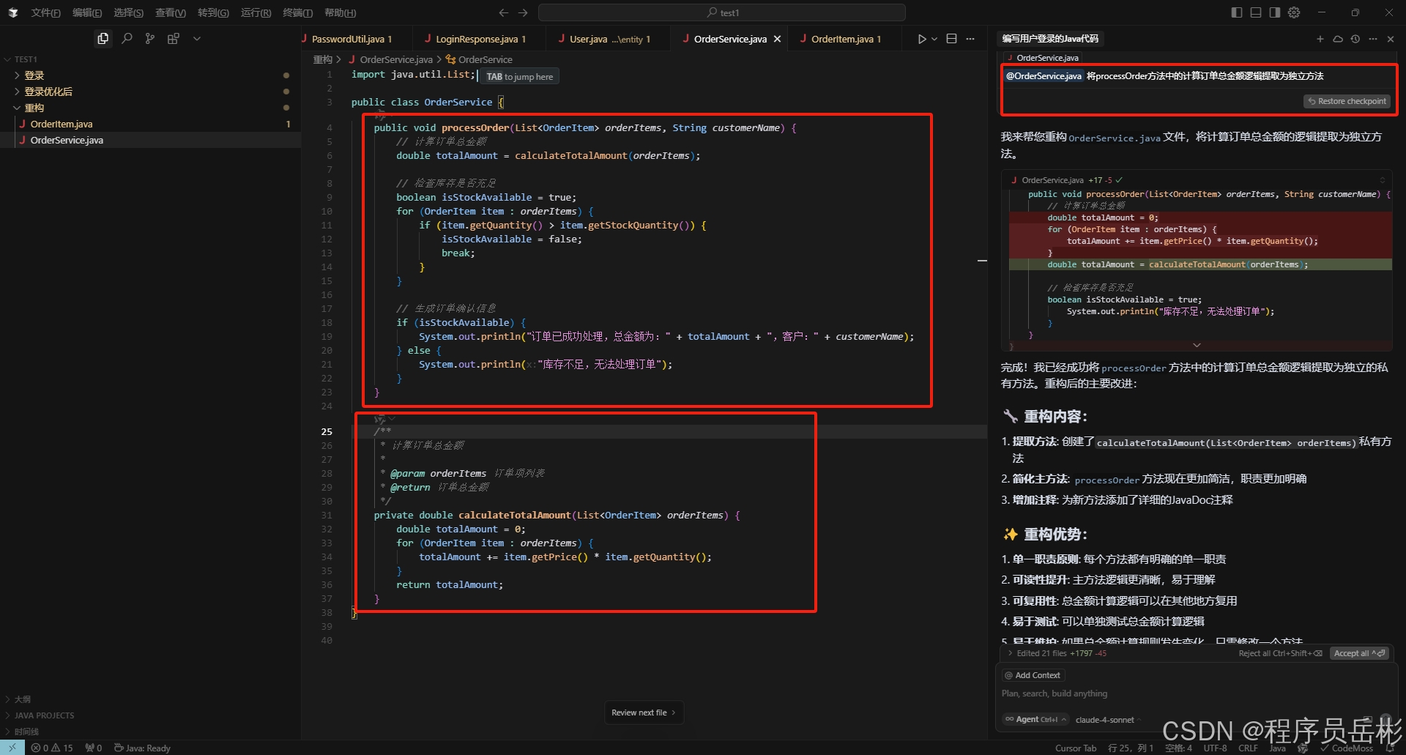1406x755 pixels.
Task: Open the 文件(F) menu
Action: [x=45, y=12]
